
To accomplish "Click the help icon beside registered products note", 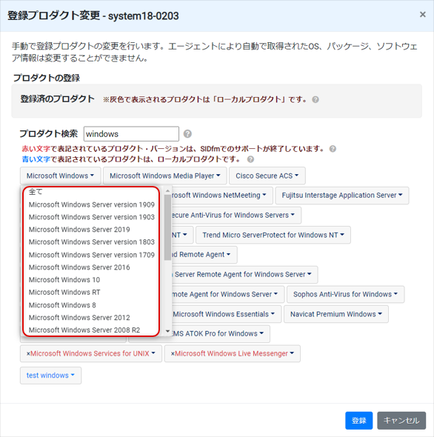I will coord(316,99).
